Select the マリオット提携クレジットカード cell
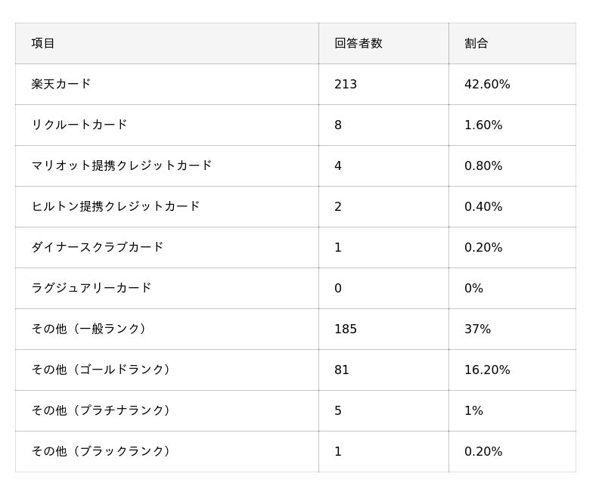 click(x=122, y=166)
